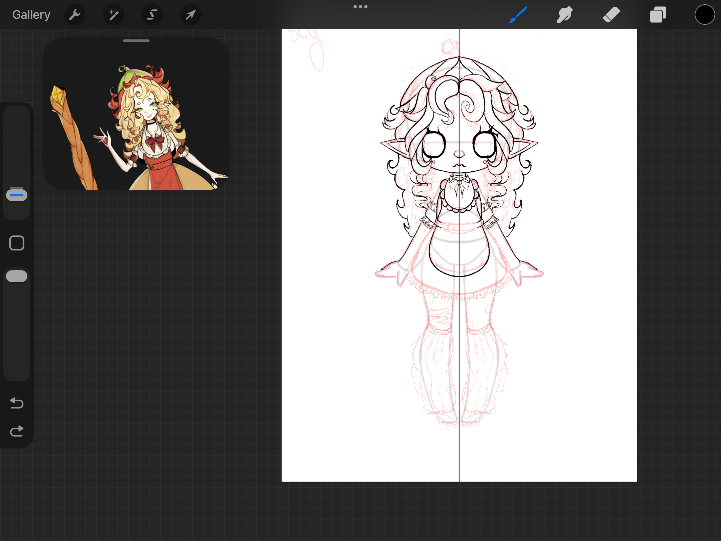Click the brush size slider handle
Viewport: 721px width, 541px height.
(x=17, y=195)
